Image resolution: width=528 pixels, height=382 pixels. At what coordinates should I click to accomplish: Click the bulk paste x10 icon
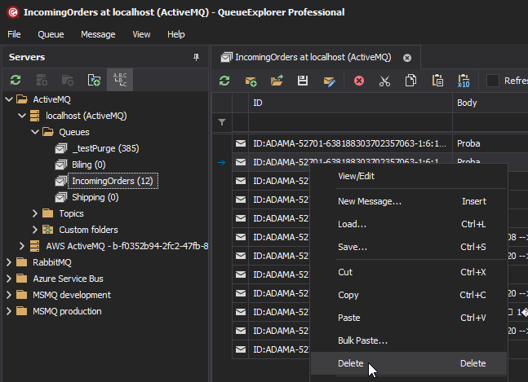[464, 81]
